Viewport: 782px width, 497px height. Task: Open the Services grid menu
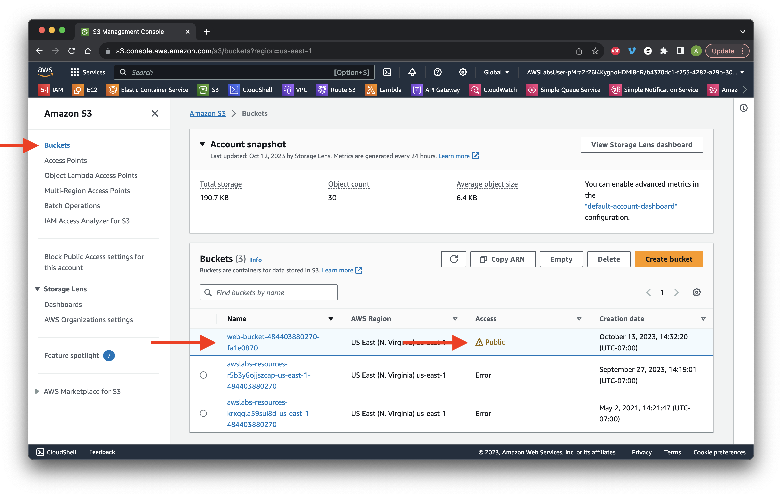(88, 72)
